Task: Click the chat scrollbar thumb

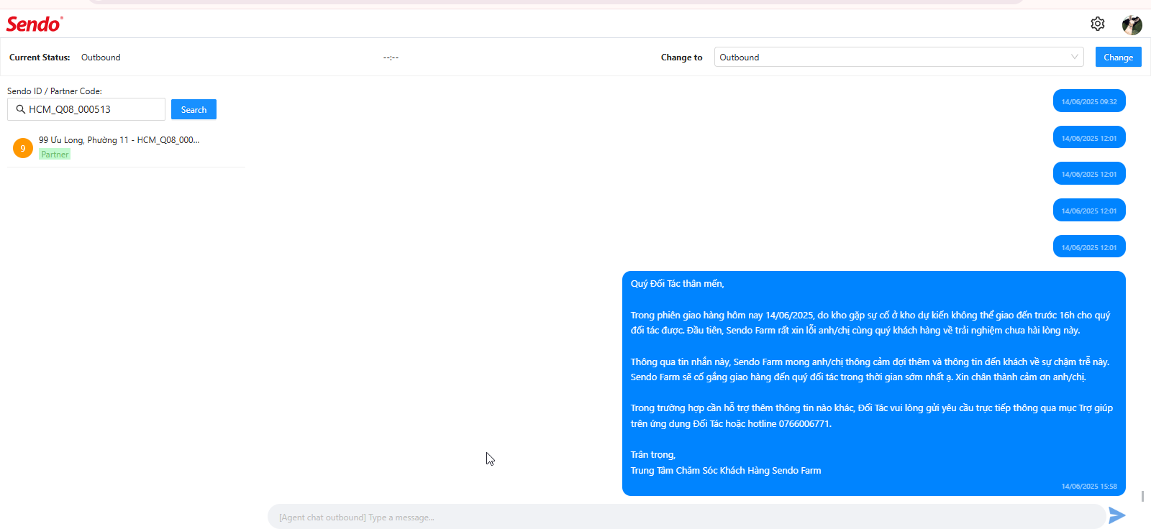Action: (x=1142, y=497)
